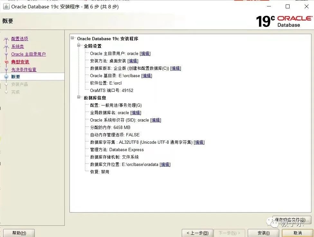Image resolution: width=314 pixels, height=237 pixels.
Task: Edit the 安装方法 setting
Action: 133,61
